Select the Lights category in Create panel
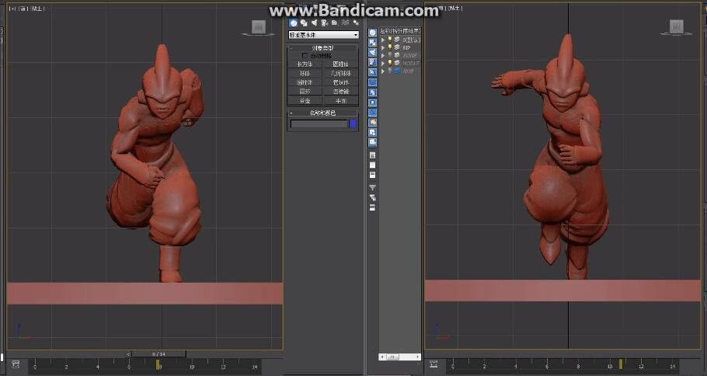Screen dimensions: 707x376 click(315, 23)
